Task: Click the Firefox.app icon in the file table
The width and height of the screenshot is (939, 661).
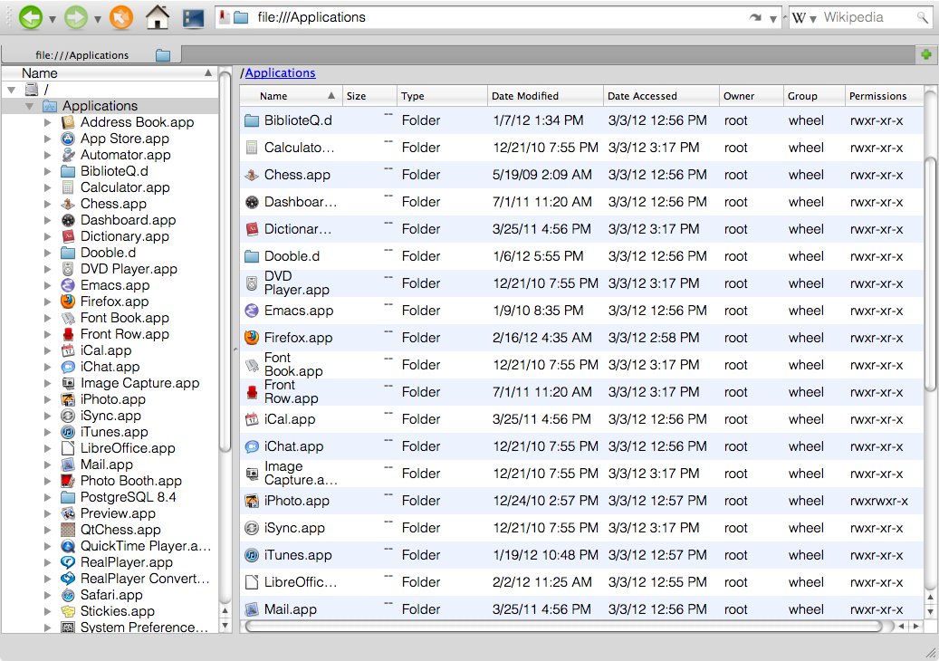Action: point(252,338)
